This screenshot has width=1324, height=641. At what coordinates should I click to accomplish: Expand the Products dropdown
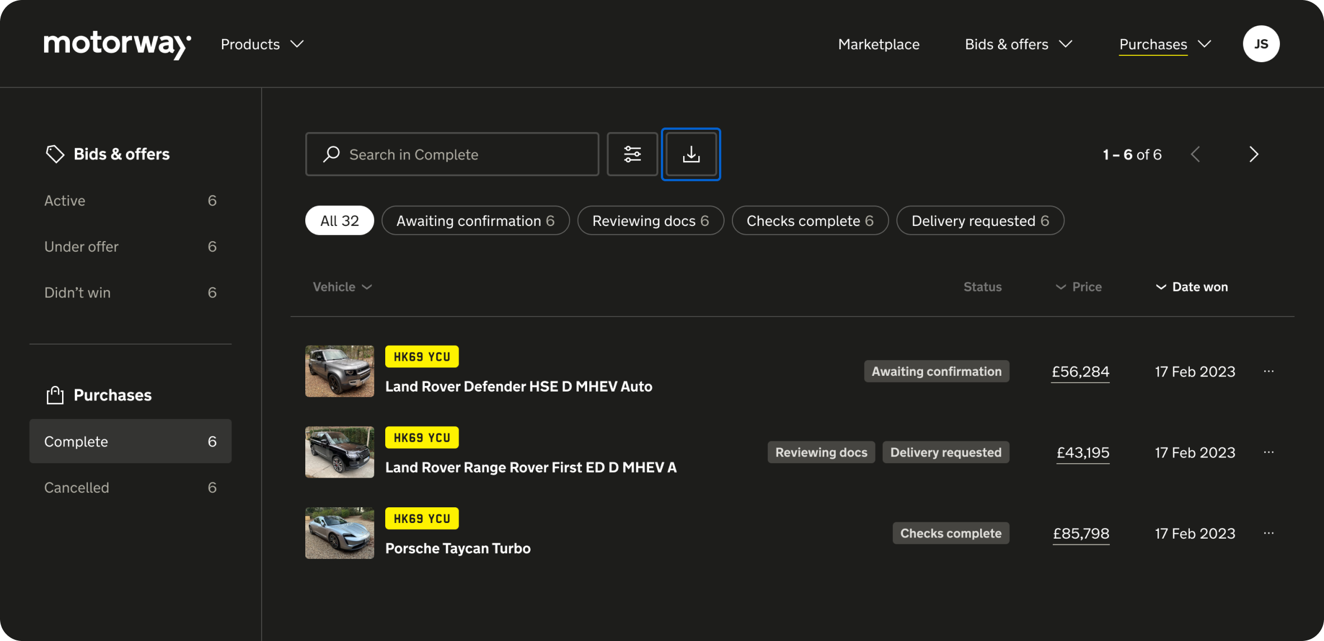262,44
